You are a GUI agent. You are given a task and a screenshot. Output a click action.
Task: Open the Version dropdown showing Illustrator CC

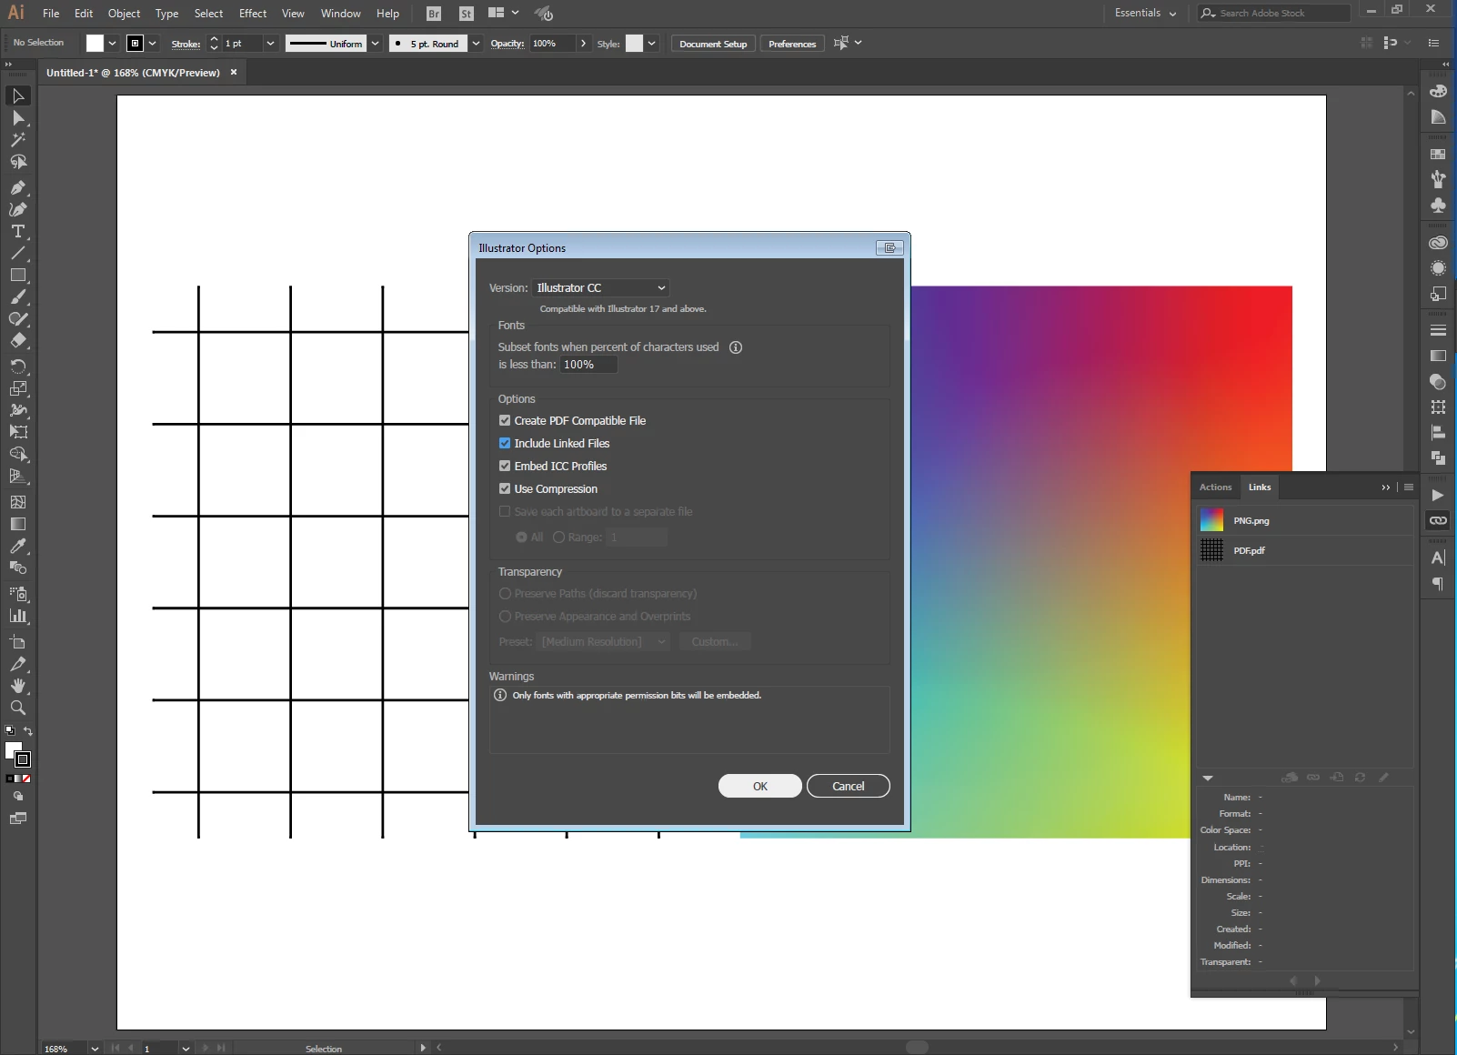pos(600,287)
